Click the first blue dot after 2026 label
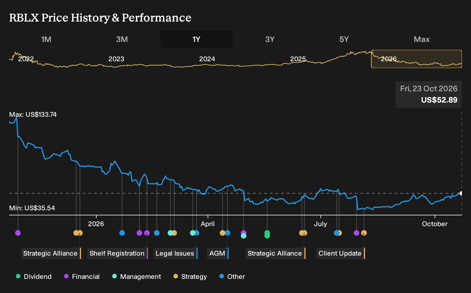Viewport: 471px width, 293px height. pos(122,233)
